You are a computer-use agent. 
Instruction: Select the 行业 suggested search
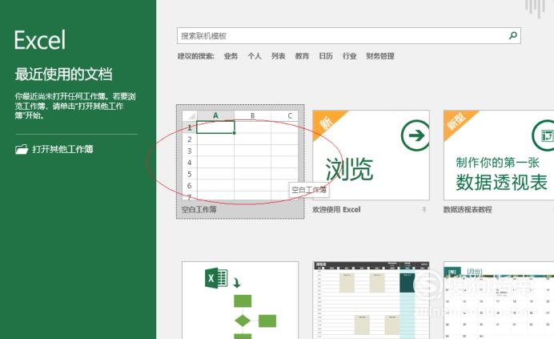coord(349,56)
